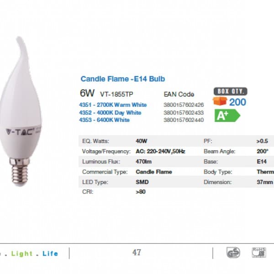Click the green Light footer text

(x=22, y=253)
